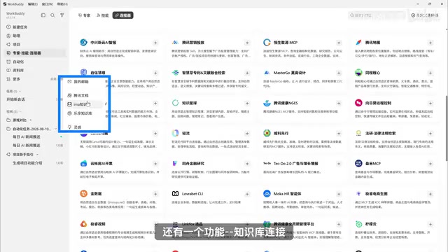The width and height of the screenshot is (448, 252).
Task: Add the 腾讯营销投放 connector
Action: click(x=247, y=43)
